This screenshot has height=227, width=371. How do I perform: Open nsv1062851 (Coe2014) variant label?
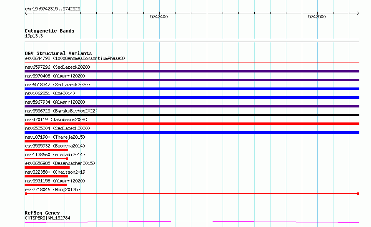tap(50, 93)
